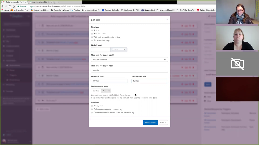Reload the page with the refresh icon
259x145 pixels.
click(10, 6)
